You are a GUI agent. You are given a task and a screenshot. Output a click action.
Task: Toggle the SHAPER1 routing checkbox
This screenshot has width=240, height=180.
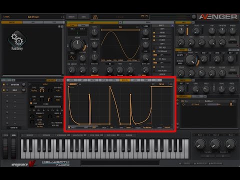pos(154,36)
